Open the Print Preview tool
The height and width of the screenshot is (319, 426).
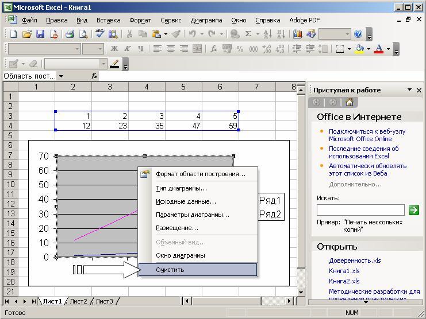[x=83, y=34]
